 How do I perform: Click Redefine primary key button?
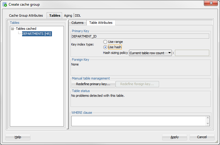click(x=93, y=84)
